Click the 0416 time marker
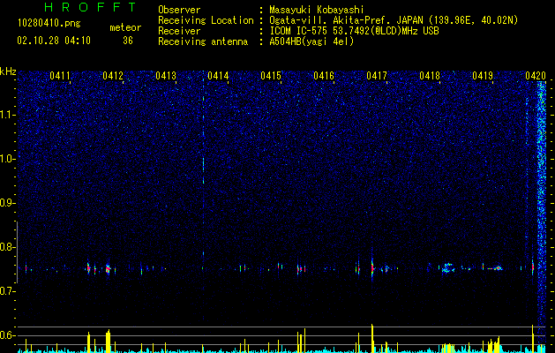Screen dimensions: 555x353 [x=324, y=76]
